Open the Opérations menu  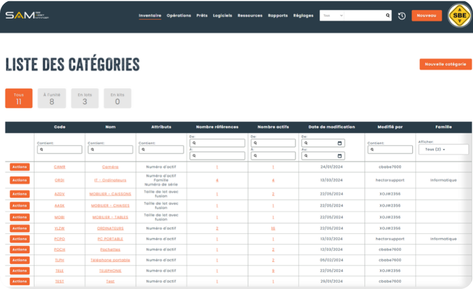pyautogui.click(x=178, y=16)
